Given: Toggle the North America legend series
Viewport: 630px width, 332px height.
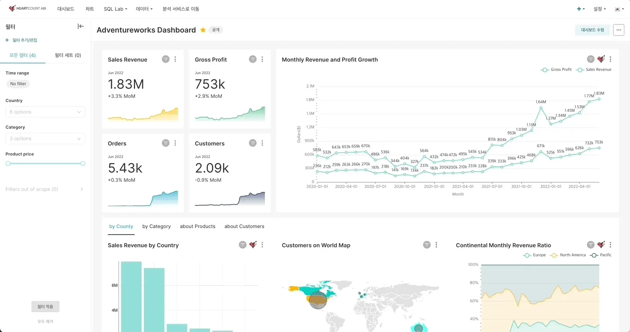Looking at the screenshot, I should [x=568, y=255].
